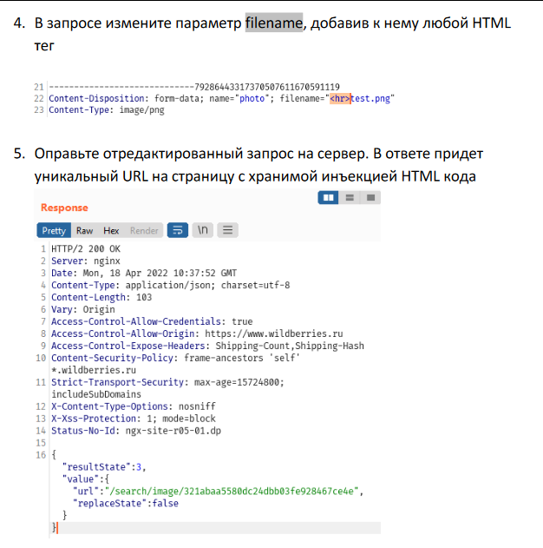Viewport: 543px width, 548px height.
Task: Click the highlighted <hr> tag in filename
Action: coord(340,98)
